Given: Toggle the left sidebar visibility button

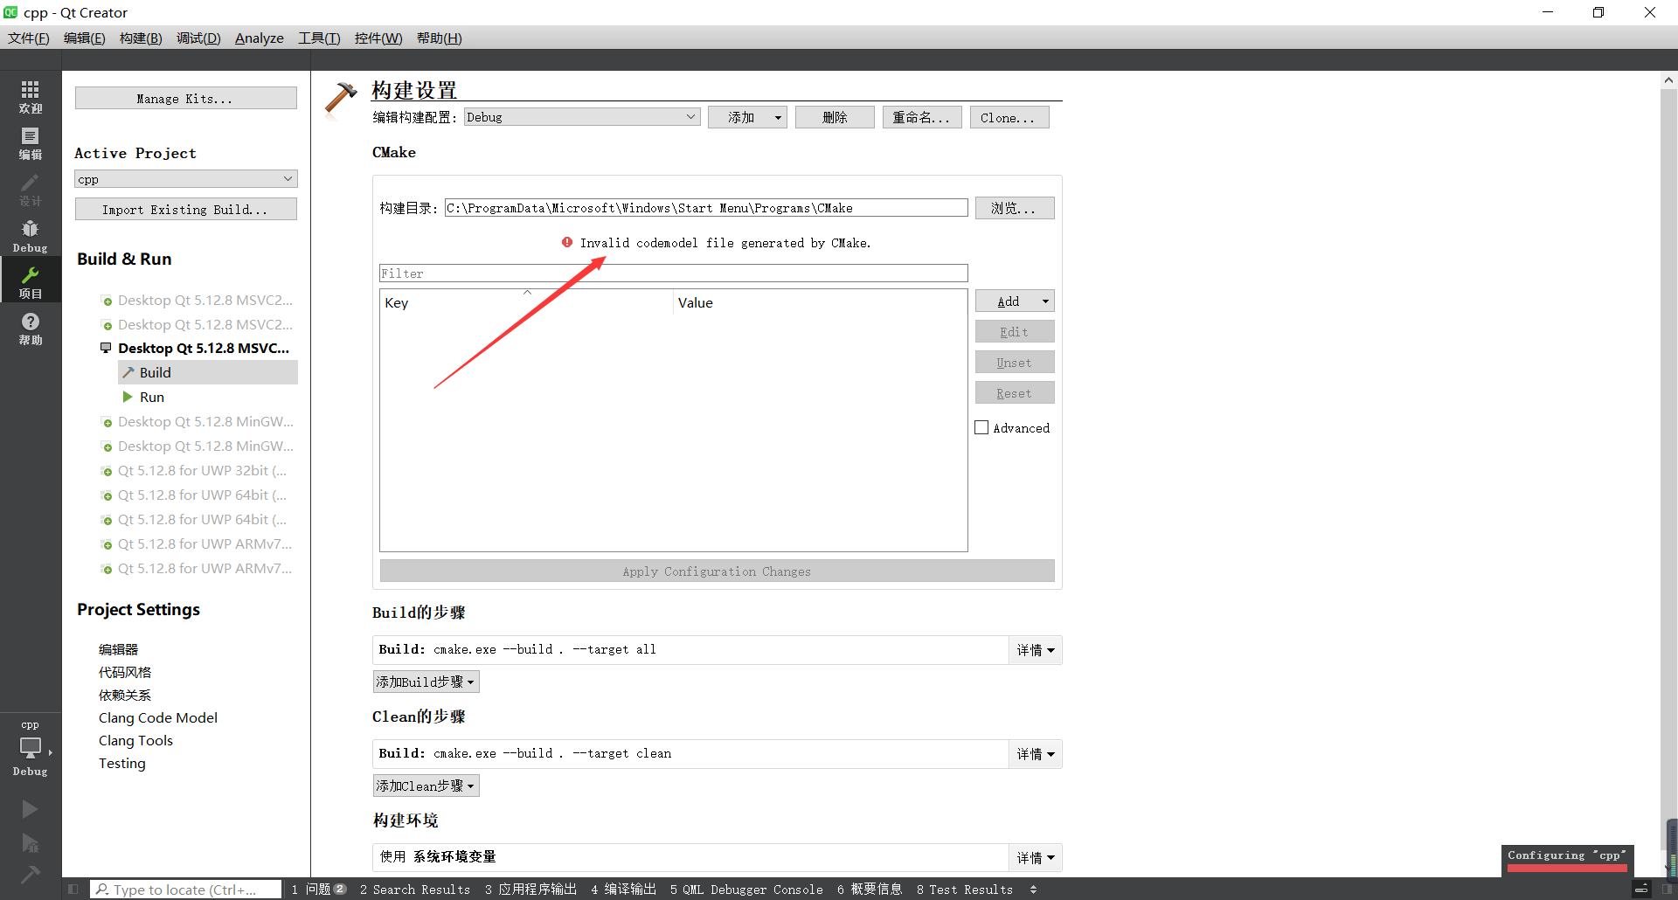Looking at the screenshot, I should [x=73, y=890].
